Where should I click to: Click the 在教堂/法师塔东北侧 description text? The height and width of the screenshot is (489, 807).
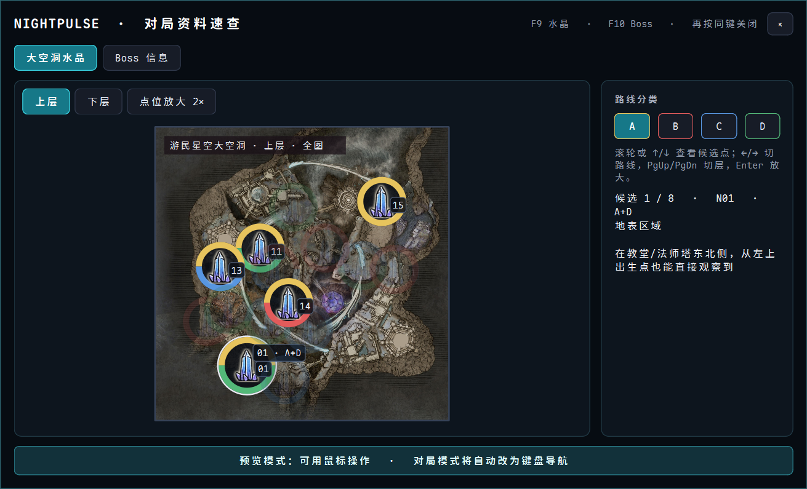point(695,261)
